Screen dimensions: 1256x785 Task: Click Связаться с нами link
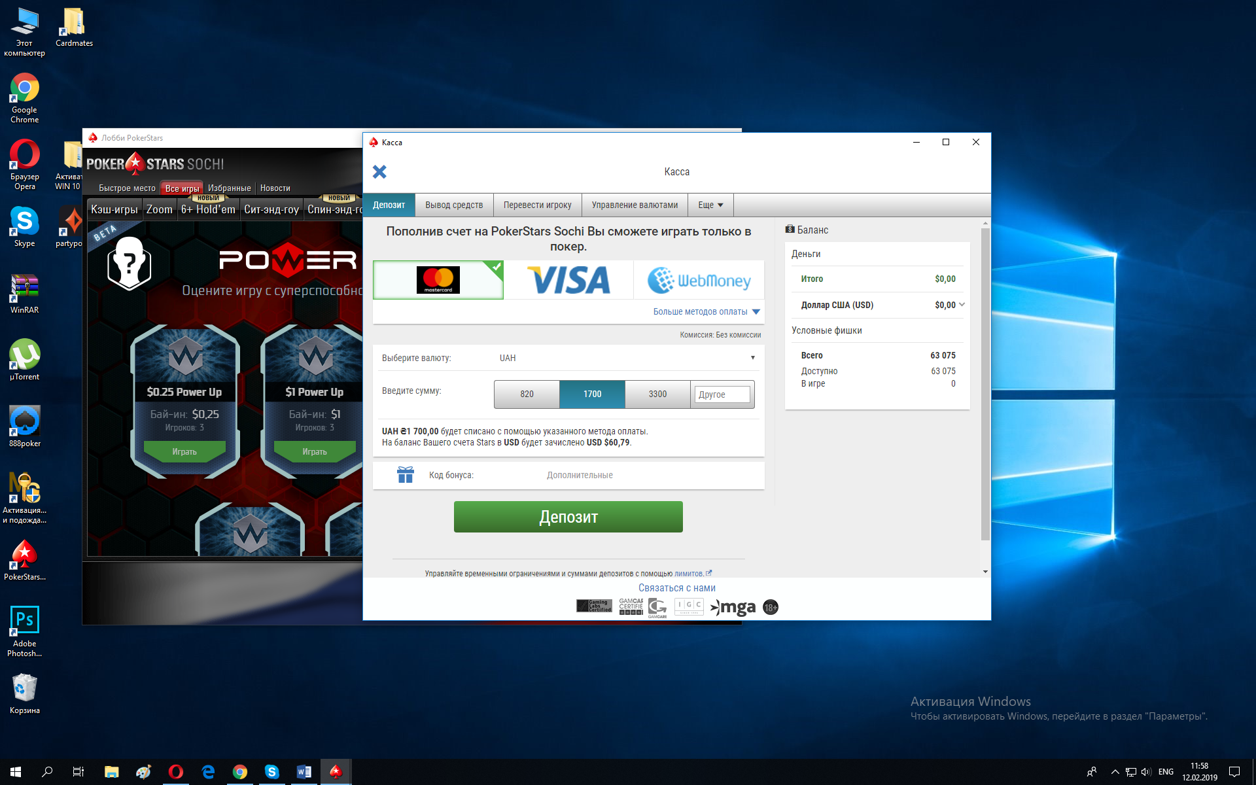coord(677,588)
